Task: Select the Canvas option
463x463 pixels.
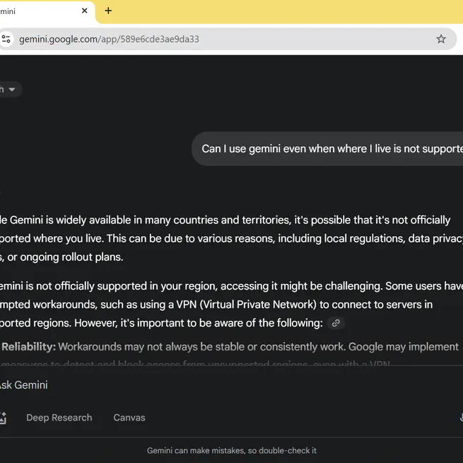Action: click(129, 418)
